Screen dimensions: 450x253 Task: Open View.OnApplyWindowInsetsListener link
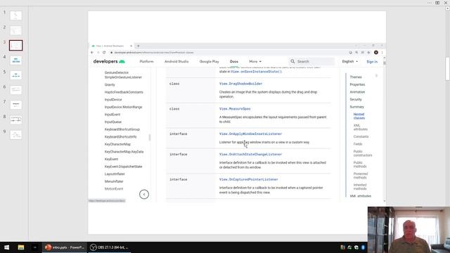click(250, 134)
